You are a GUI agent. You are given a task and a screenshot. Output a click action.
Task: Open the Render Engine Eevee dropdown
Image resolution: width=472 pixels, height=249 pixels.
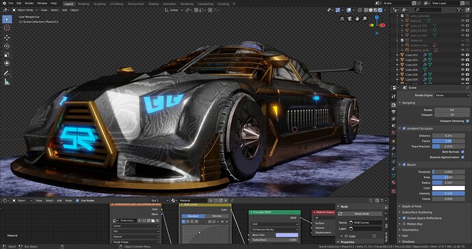[452, 96]
